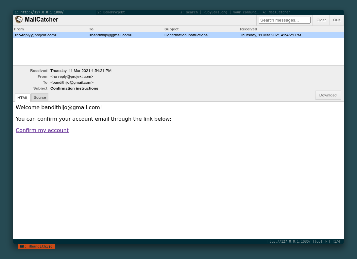Screen dimensions: 357x259
Task: Click the From column header
Action: (x=19, y=29)
